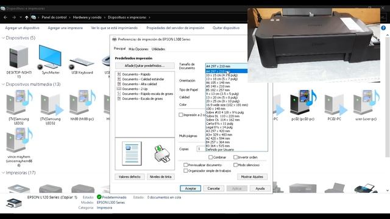Click Agregar una impresora in toolbar
The image size is (390, 219).
65,28
